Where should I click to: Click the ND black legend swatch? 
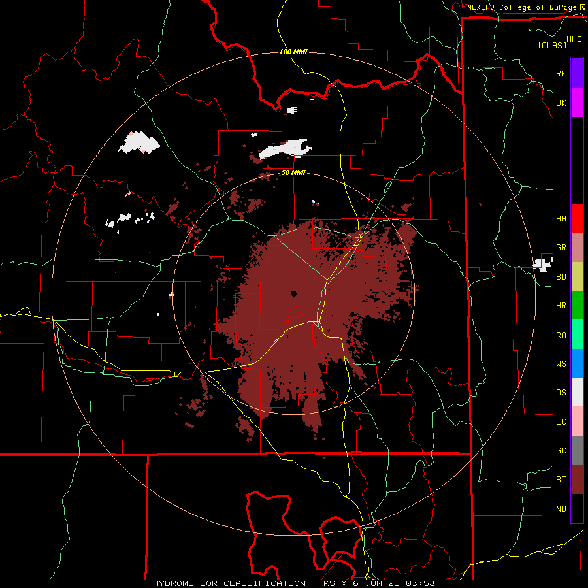tap(577, 508)
